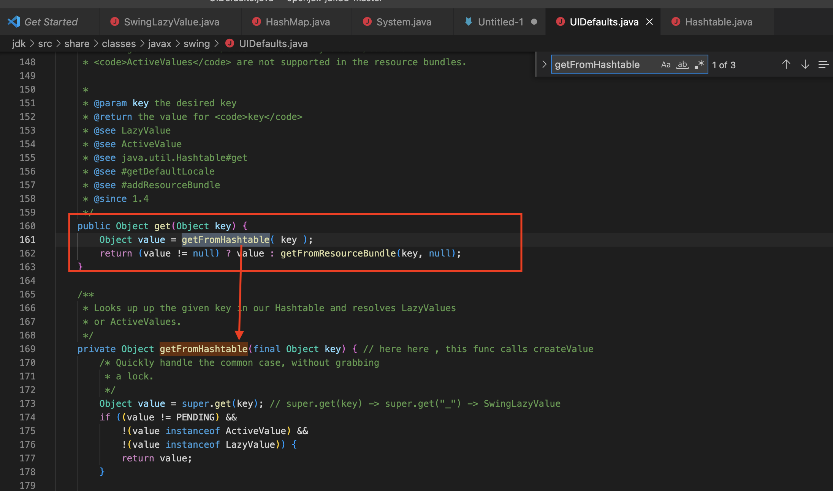This screenshot has height=491, width=833.
Task: Open the Get Started tab
Action: pos(49,22)
